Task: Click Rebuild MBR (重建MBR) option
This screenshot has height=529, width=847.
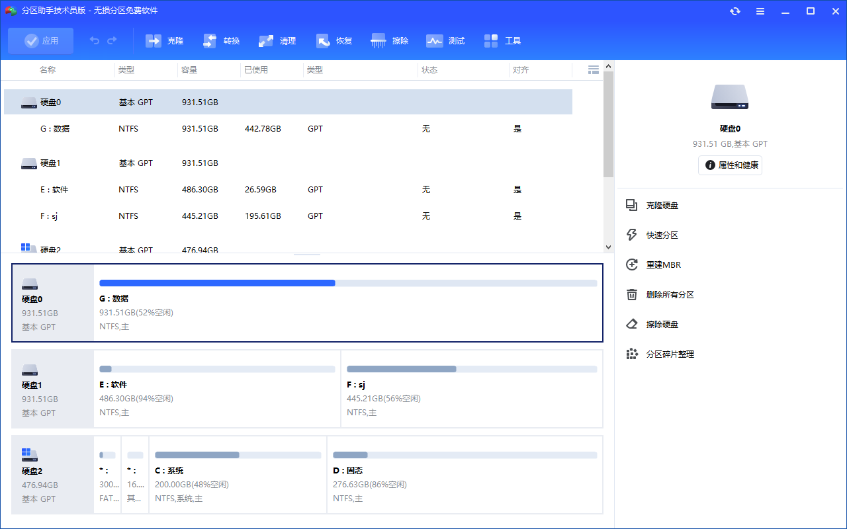Action: click(663, 265)
